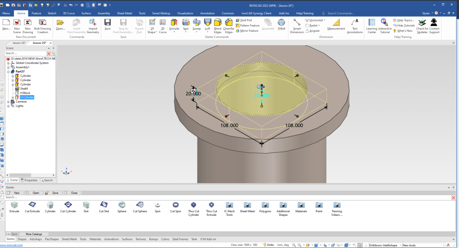Click the More Catalogs button
459x248 pixels.
pos(34,234)
